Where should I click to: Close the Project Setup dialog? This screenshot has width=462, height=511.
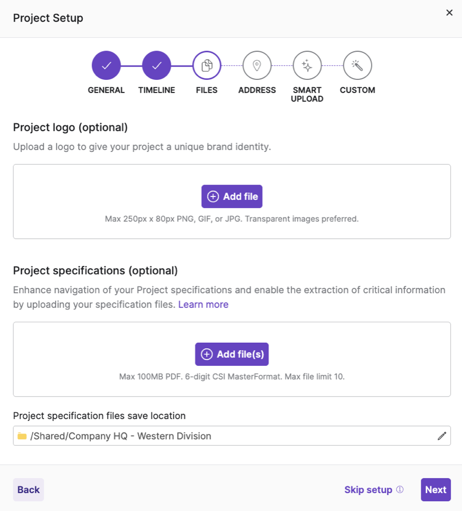449,12
